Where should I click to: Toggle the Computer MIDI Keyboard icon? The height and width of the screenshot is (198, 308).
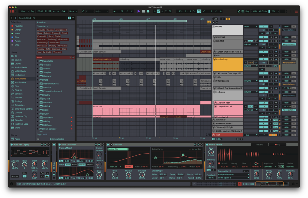243,11
